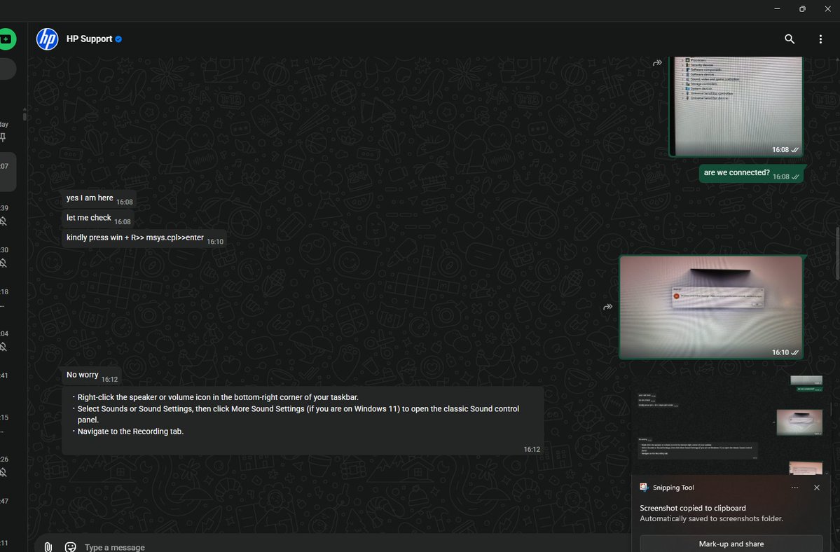This screenshot has width=840, height=552.
Task: Open the HP Support profile picture
Action: (47, 39)
